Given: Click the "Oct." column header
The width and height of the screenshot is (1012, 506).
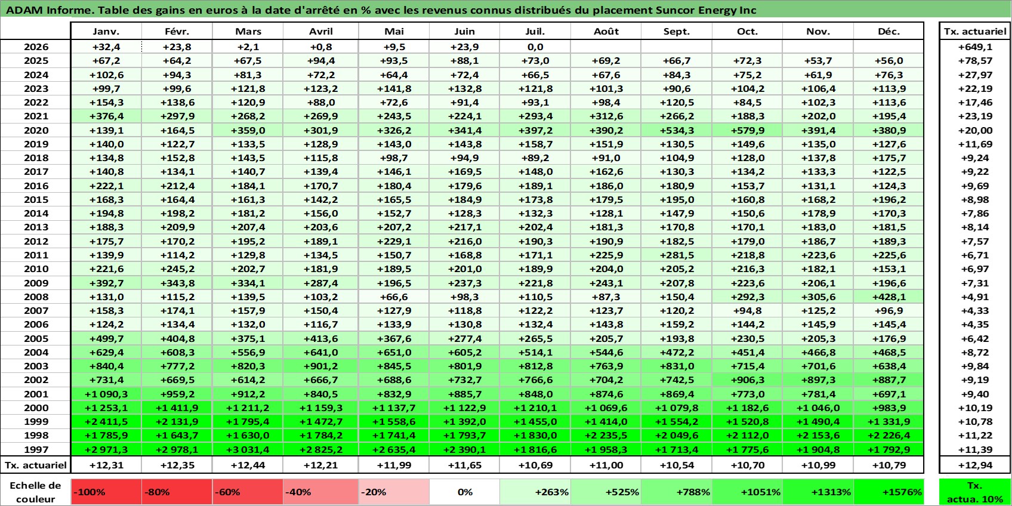Looking at the screenshot, I should click(x=747, y=32).
